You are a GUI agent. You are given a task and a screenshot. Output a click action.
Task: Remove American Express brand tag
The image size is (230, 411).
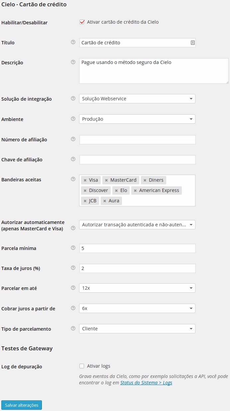[x=135, y=191]
